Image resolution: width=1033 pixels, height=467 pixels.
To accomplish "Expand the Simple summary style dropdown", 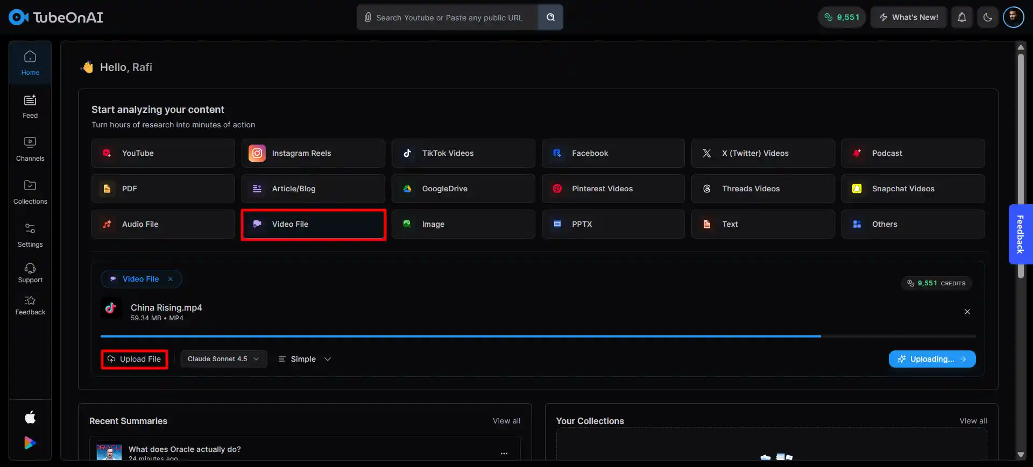I will point(305,359).
